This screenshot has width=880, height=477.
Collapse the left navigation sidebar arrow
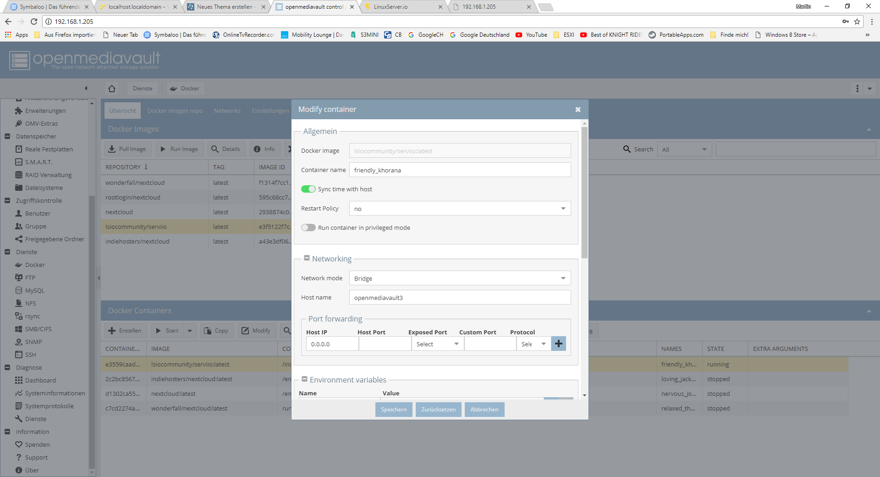[x=86, y=88]
